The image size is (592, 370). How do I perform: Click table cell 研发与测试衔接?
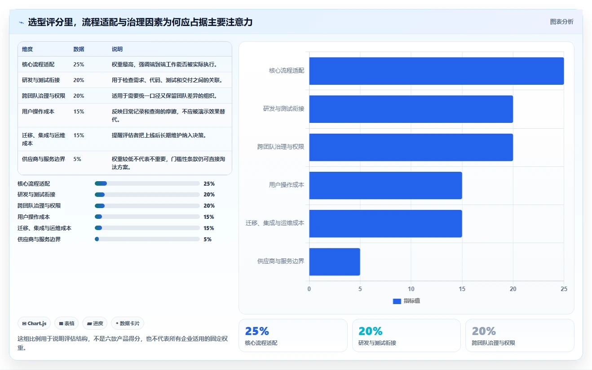click(41, 80)
